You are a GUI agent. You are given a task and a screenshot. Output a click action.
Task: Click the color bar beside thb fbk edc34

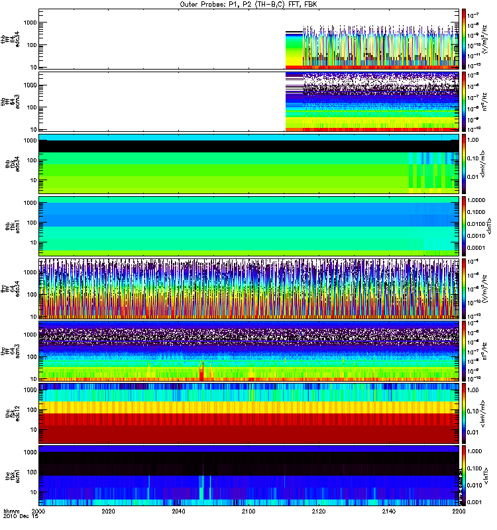[x=464, y=164]
